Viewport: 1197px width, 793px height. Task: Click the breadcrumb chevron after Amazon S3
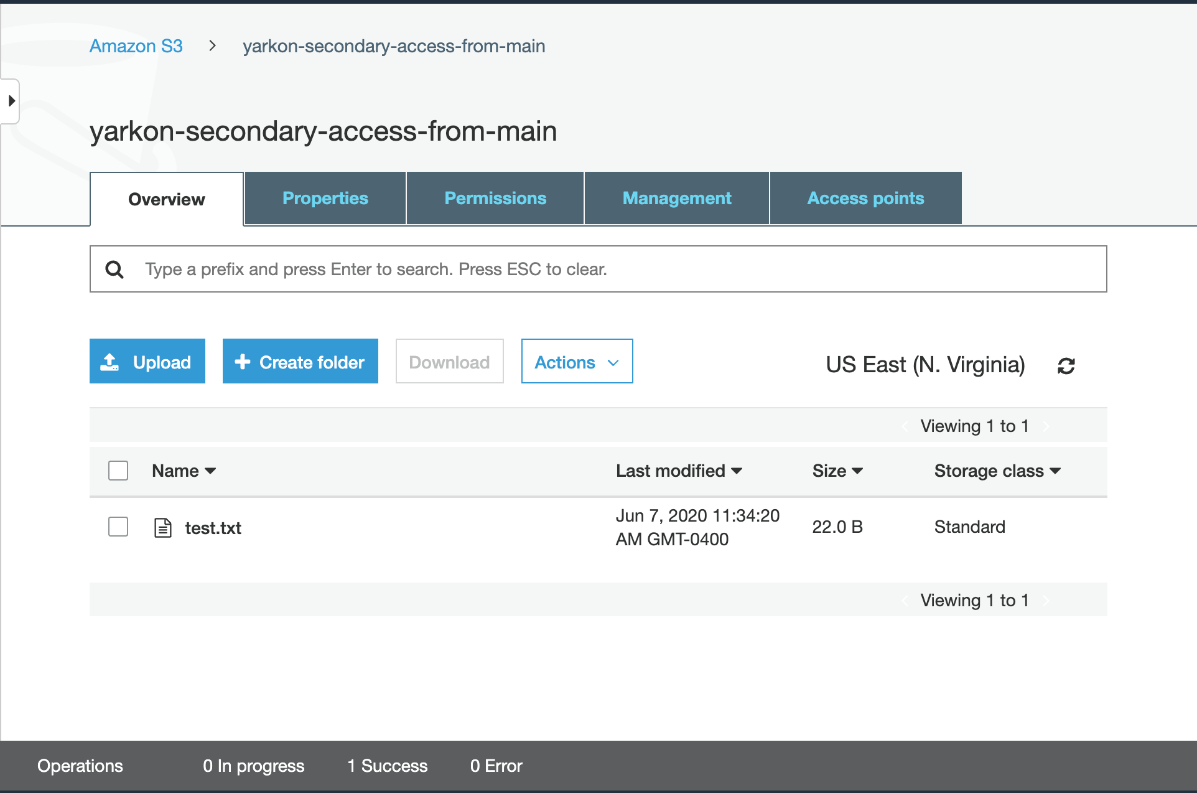click(213, 46)
